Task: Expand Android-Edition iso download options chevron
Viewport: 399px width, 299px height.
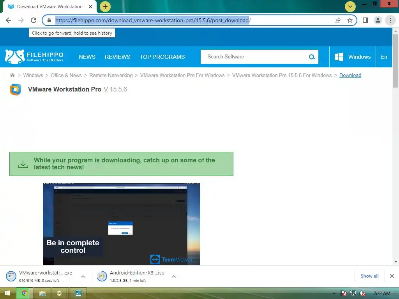Action: coord(174,276)
